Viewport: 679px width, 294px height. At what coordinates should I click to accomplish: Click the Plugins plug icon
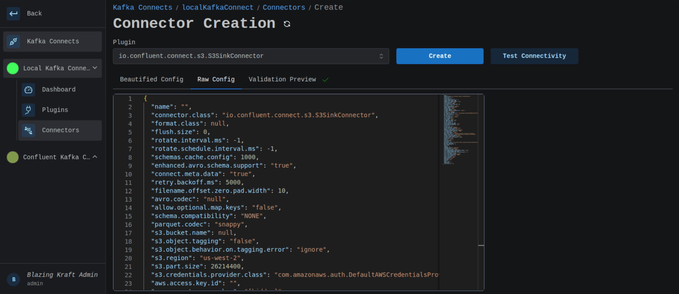tap(28, 110)
